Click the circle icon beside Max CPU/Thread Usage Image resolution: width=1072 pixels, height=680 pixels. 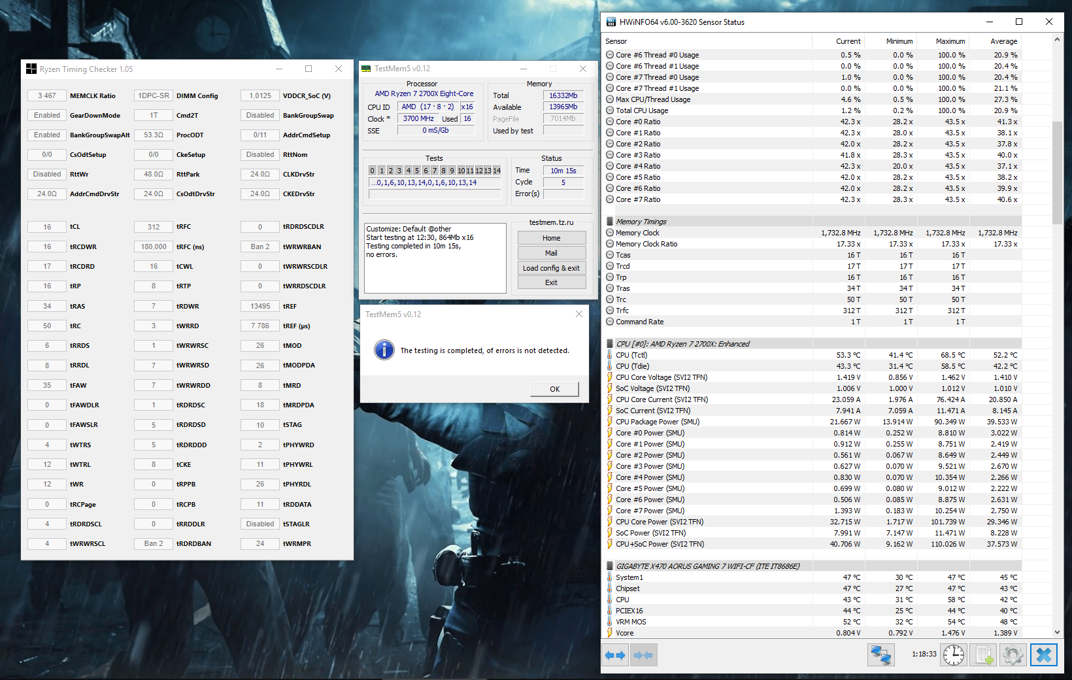click(x=610, y=99)
